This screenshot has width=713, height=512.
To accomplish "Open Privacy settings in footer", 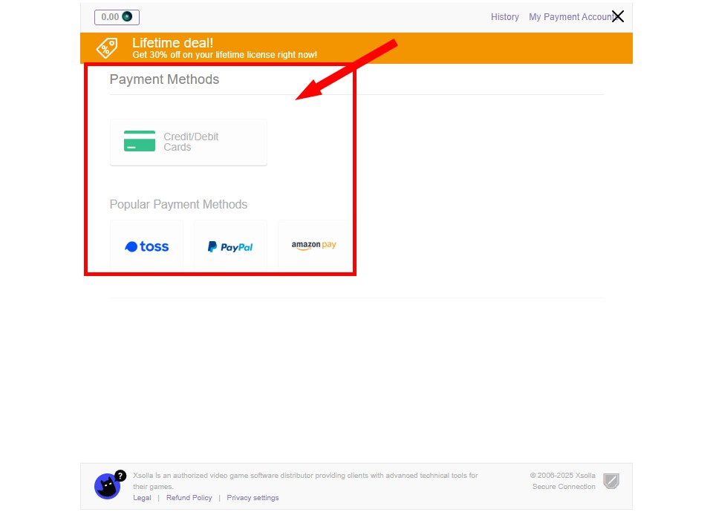I will tap(253, 498).
